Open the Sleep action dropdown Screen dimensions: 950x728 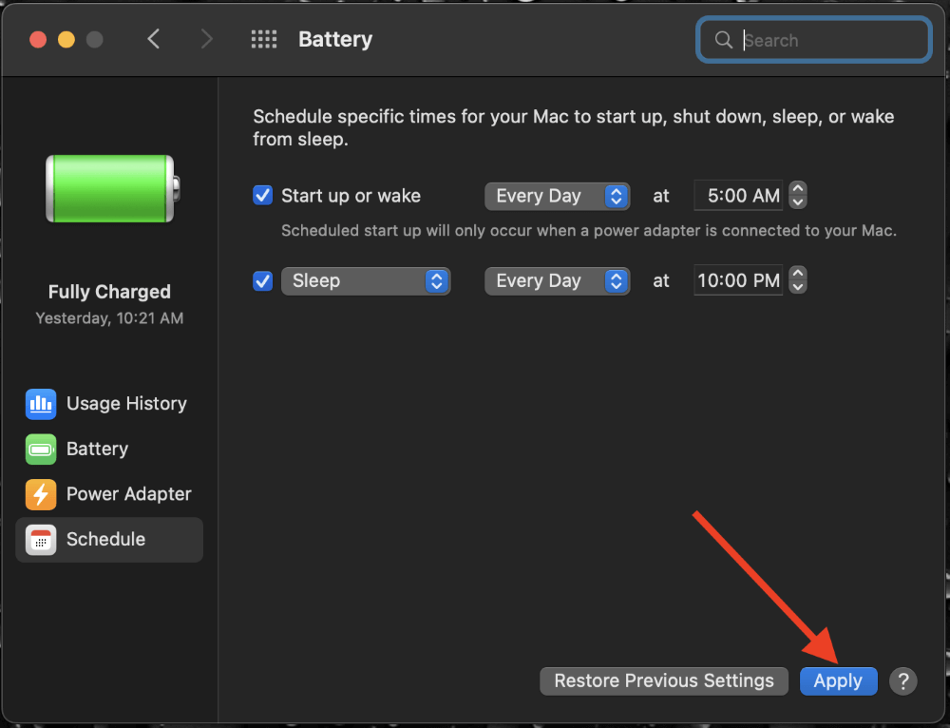(x=366, y=280)
